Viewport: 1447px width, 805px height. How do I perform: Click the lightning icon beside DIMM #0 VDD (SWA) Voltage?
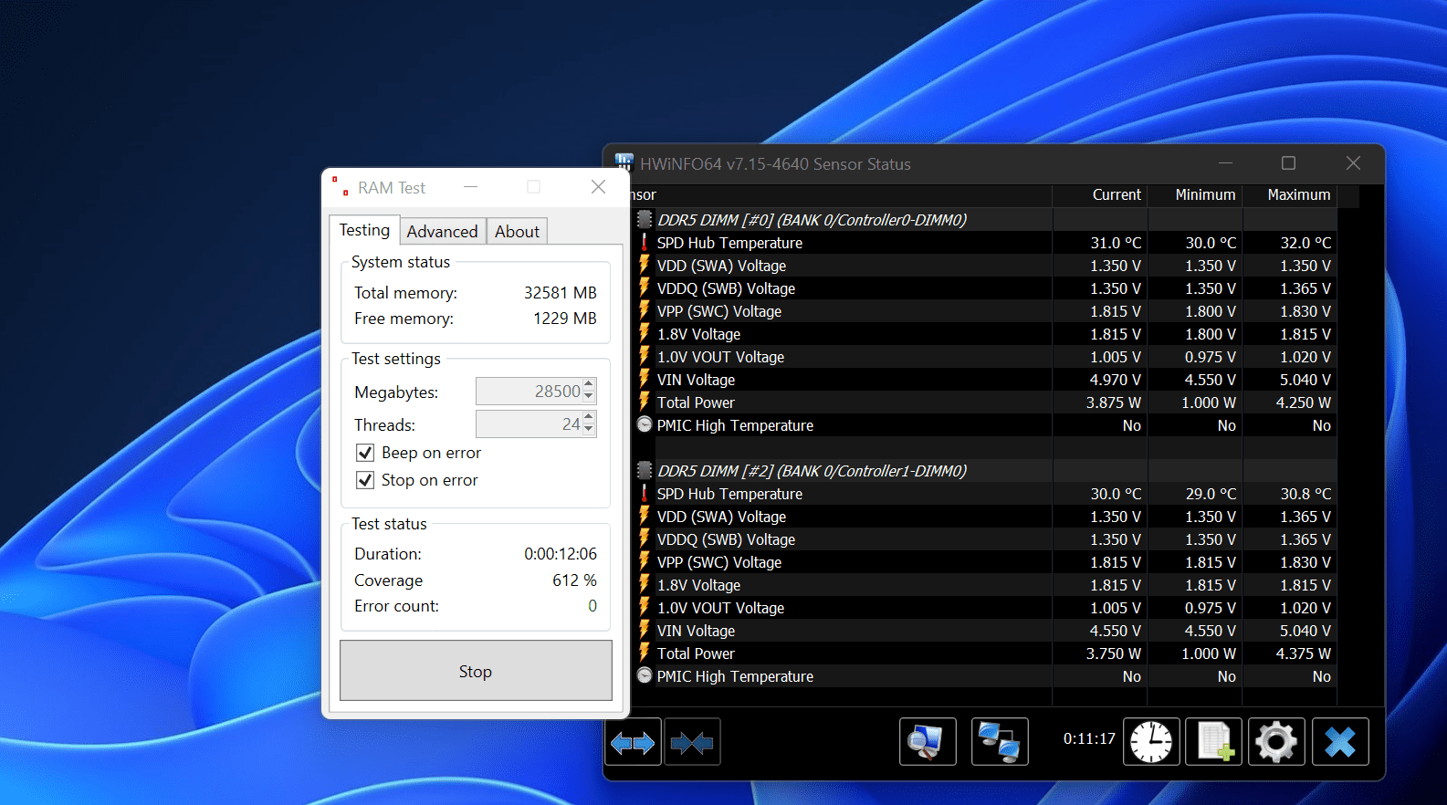click(645, 265)
